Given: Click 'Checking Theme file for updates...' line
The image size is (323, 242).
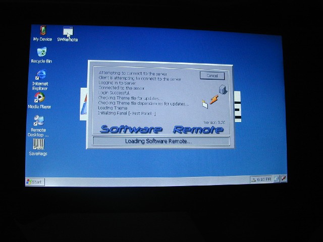Looking at the screenshot, I should point(130,98).
